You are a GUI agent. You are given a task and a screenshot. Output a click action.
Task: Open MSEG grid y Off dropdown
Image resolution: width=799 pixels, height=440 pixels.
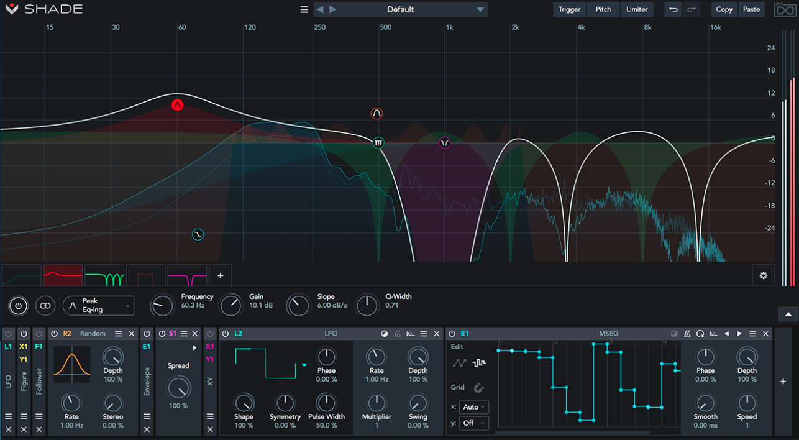(475, 423)
